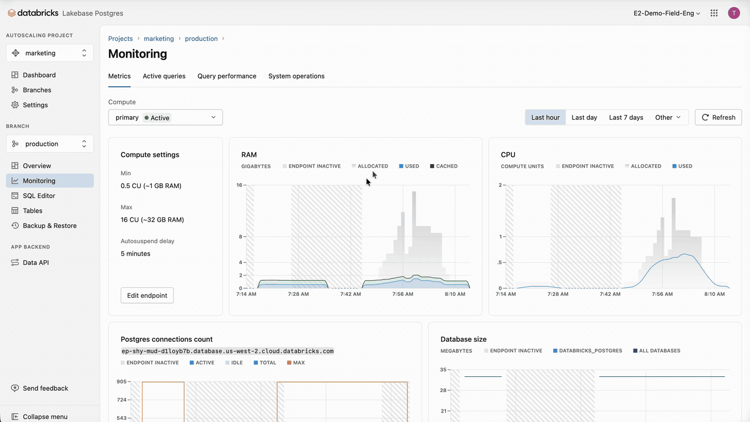Click the Databricks logo icon
The height and width of the screenshot is (422, 750).
12,13
